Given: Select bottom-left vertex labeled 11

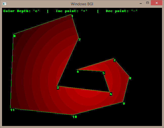Looking at the screenshot, I should (x=12, y=110).
